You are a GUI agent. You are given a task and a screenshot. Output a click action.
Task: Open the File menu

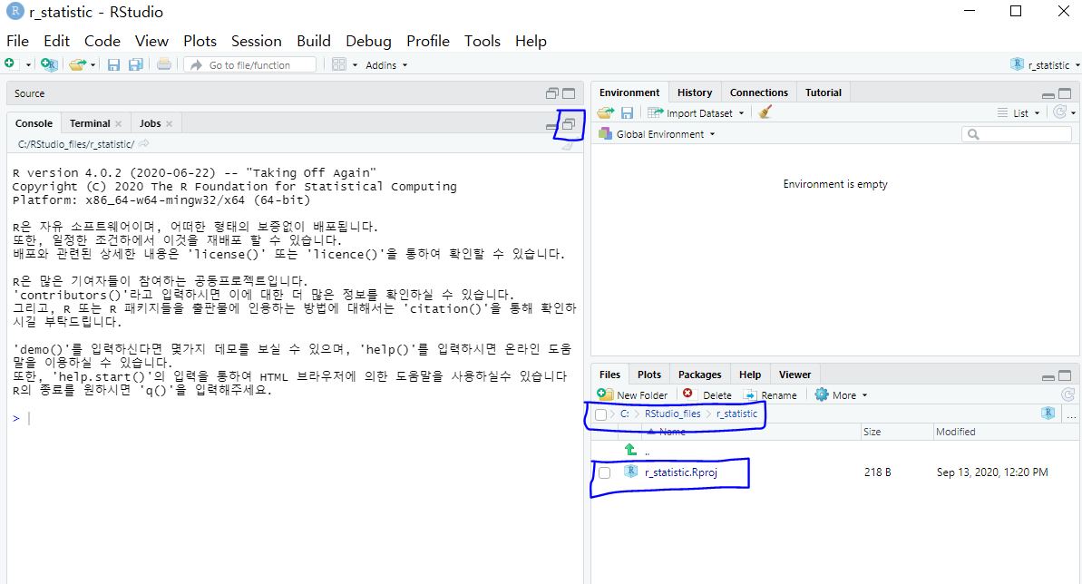coord(18,41)
